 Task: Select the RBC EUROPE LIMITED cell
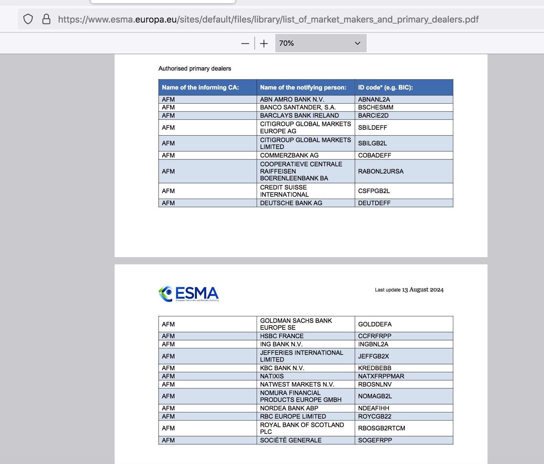306,416
